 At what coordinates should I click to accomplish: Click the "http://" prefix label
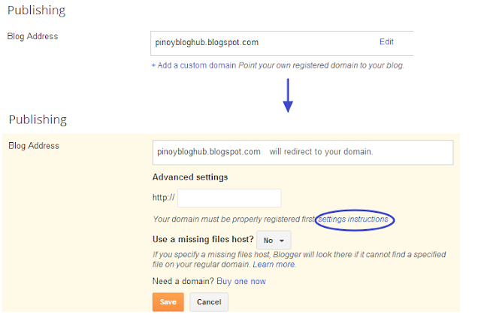[163, 198]
